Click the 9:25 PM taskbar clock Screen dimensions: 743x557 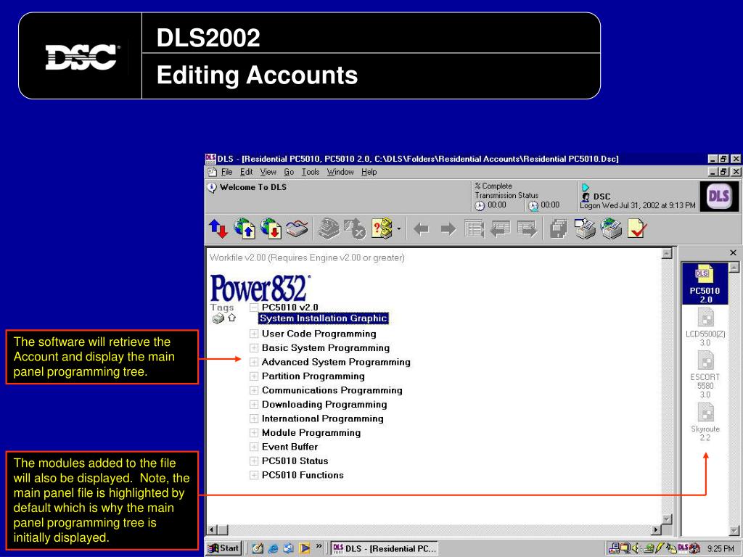click(721, 549)
